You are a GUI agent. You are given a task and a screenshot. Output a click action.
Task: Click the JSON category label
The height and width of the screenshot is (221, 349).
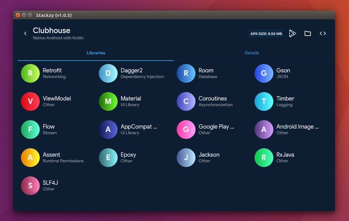point(282,76)
